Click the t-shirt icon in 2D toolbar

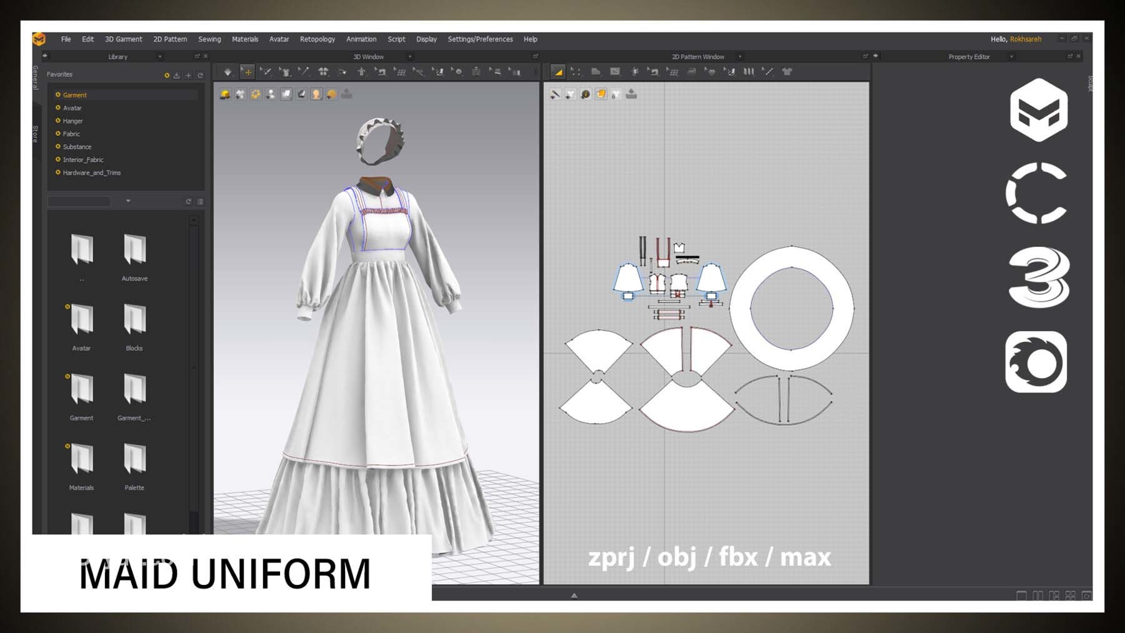coord(787,72)
